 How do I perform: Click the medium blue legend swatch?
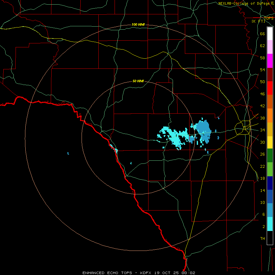pyautogui.click(x=270, y=196)
